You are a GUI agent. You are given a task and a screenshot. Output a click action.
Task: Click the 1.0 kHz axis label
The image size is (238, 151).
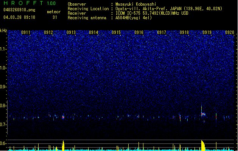point(3,68)
